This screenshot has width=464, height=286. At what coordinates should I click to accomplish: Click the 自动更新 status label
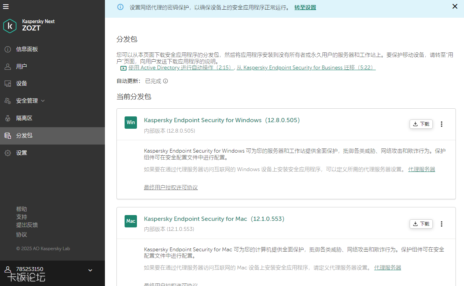(x=129, y=81)
